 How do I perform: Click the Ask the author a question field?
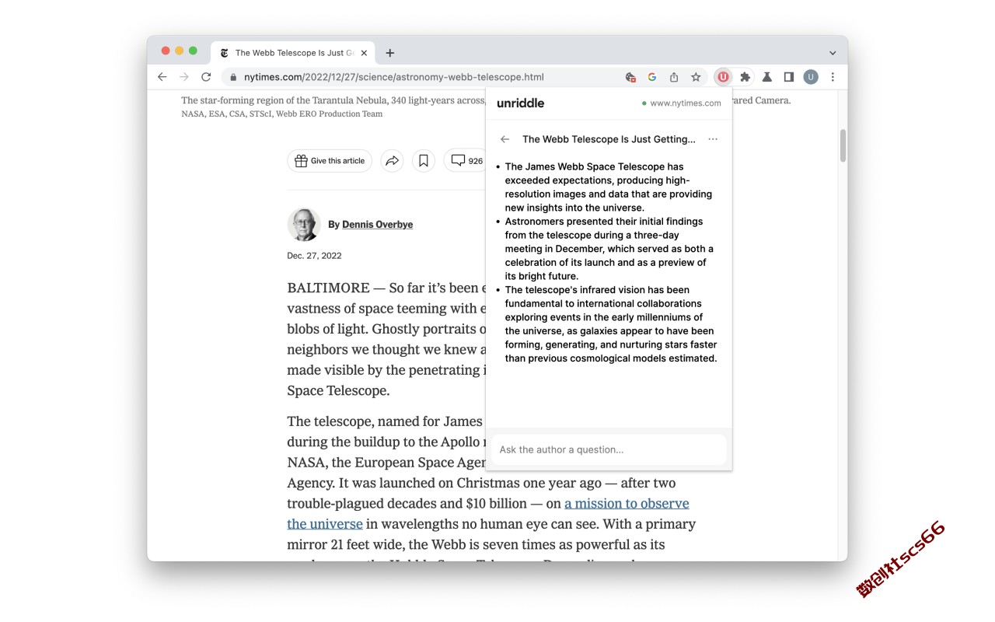point(609,449)
